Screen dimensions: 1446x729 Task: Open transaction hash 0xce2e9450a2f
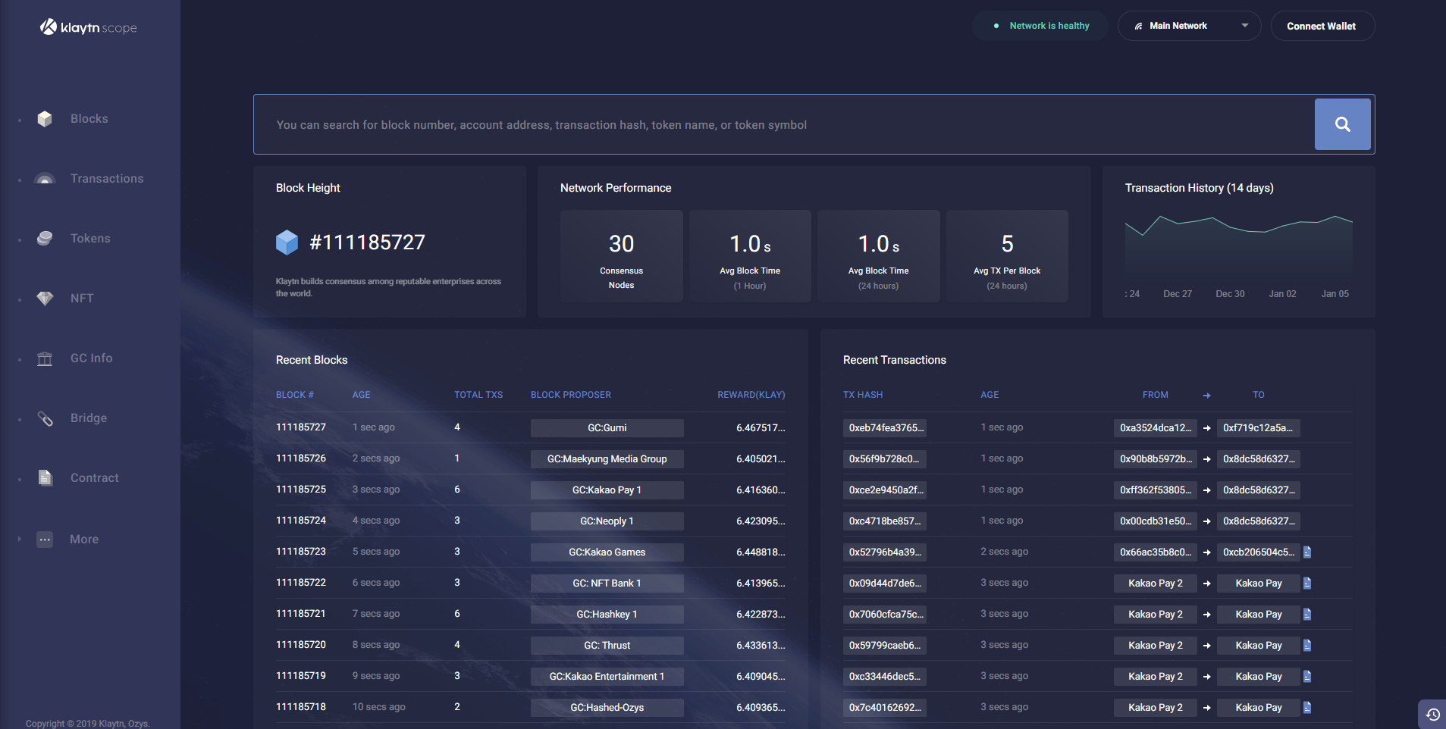[885, 490]
